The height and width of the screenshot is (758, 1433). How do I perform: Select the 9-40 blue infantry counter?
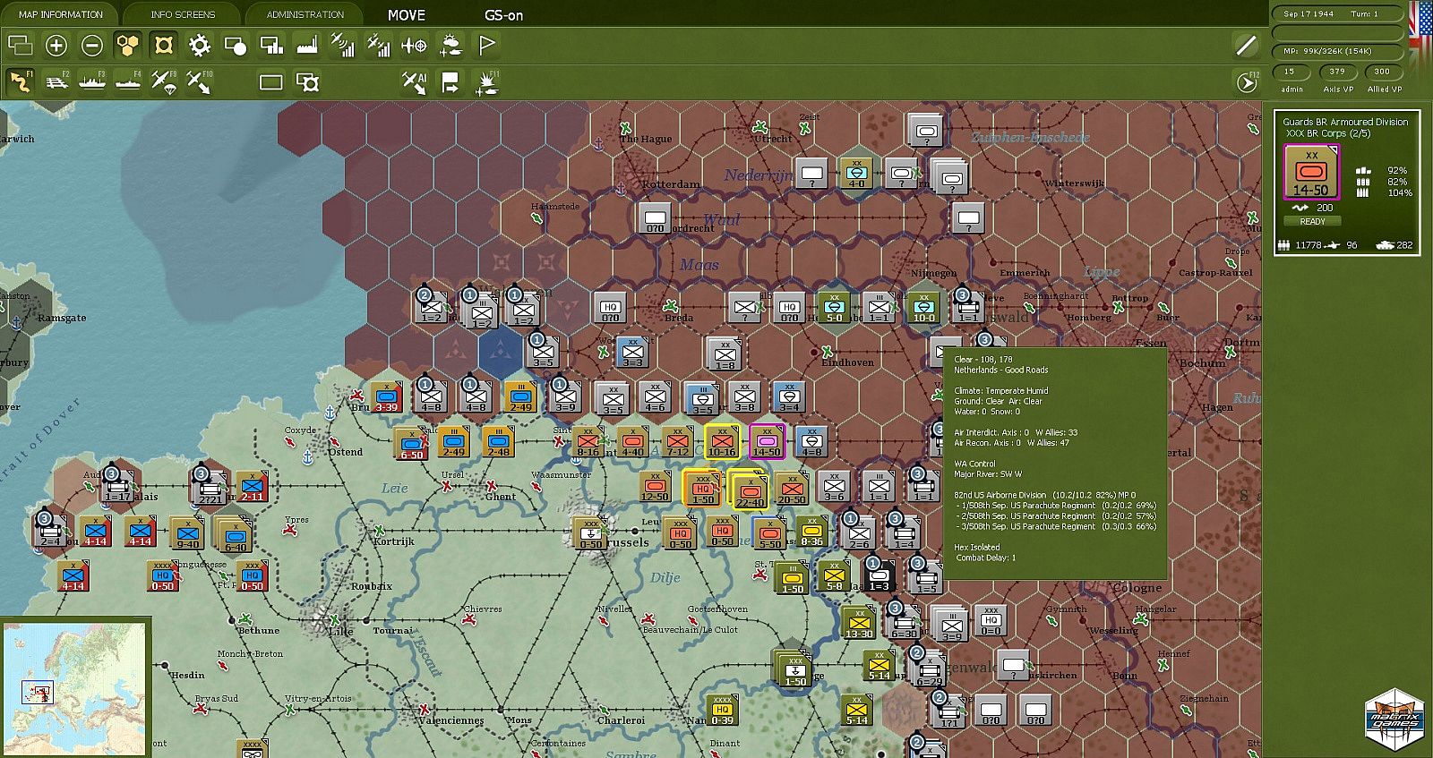click(x=188, y=532)
